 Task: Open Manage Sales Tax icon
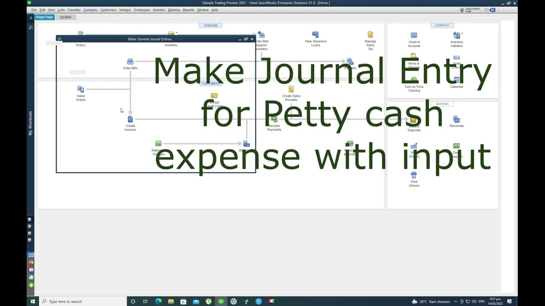(370, 35)
